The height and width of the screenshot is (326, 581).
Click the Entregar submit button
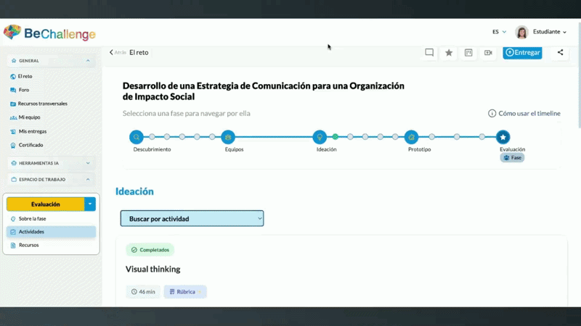522,52
